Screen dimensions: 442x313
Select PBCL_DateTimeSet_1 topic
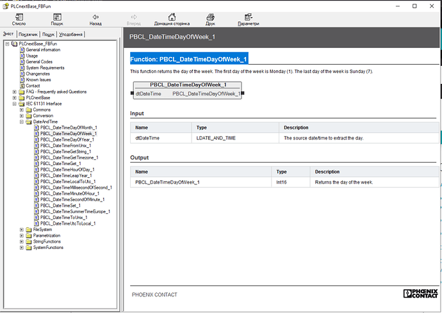coord(60,205)
